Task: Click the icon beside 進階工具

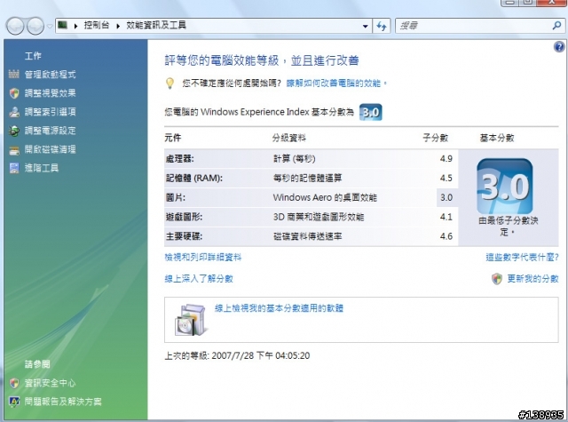Action: [14, 168]
